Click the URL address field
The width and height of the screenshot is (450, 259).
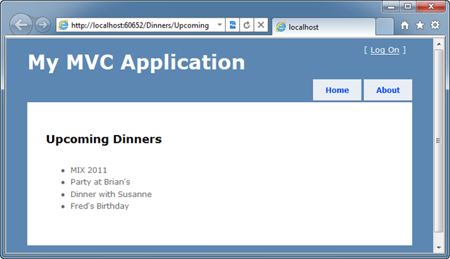pos(140,25)
